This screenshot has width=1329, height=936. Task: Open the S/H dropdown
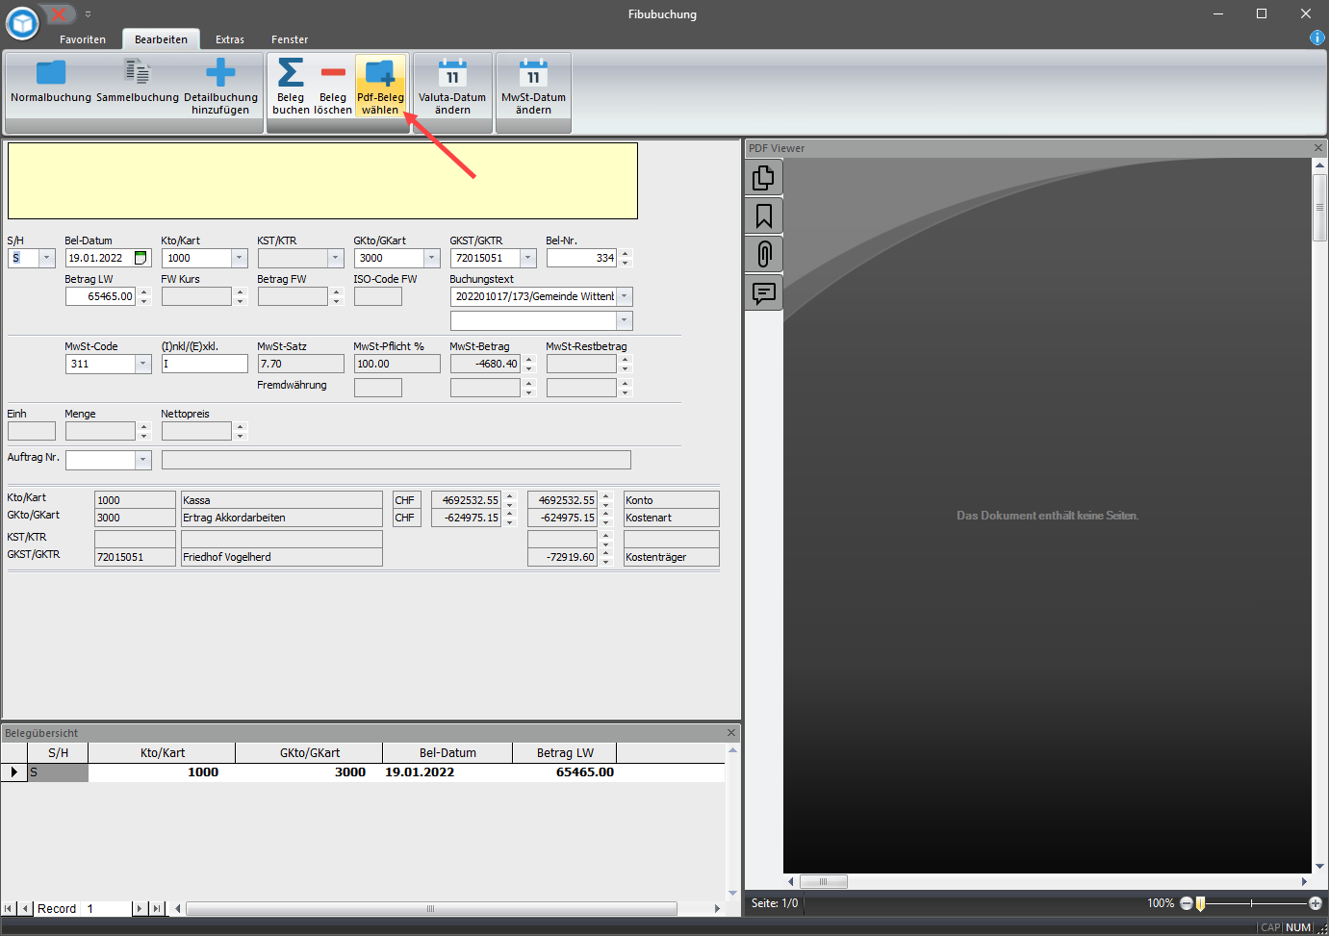[46, 258]
